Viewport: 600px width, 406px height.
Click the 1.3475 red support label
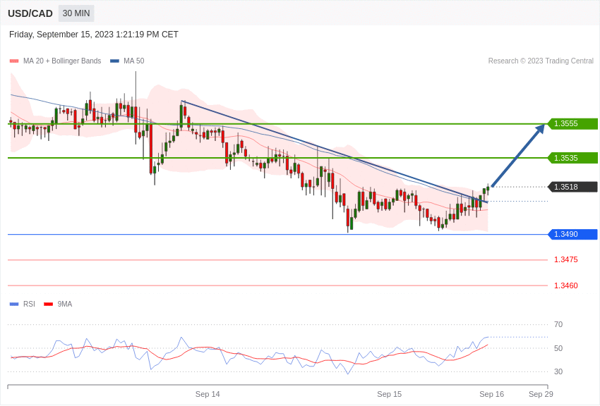point(566,259)
